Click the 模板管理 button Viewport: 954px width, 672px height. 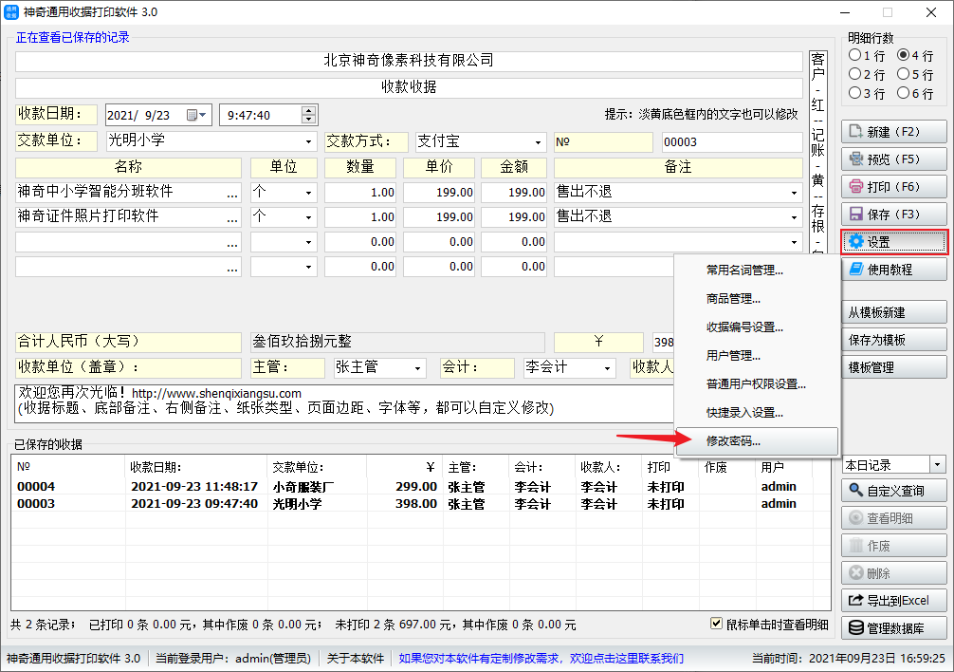pos(893,367)
